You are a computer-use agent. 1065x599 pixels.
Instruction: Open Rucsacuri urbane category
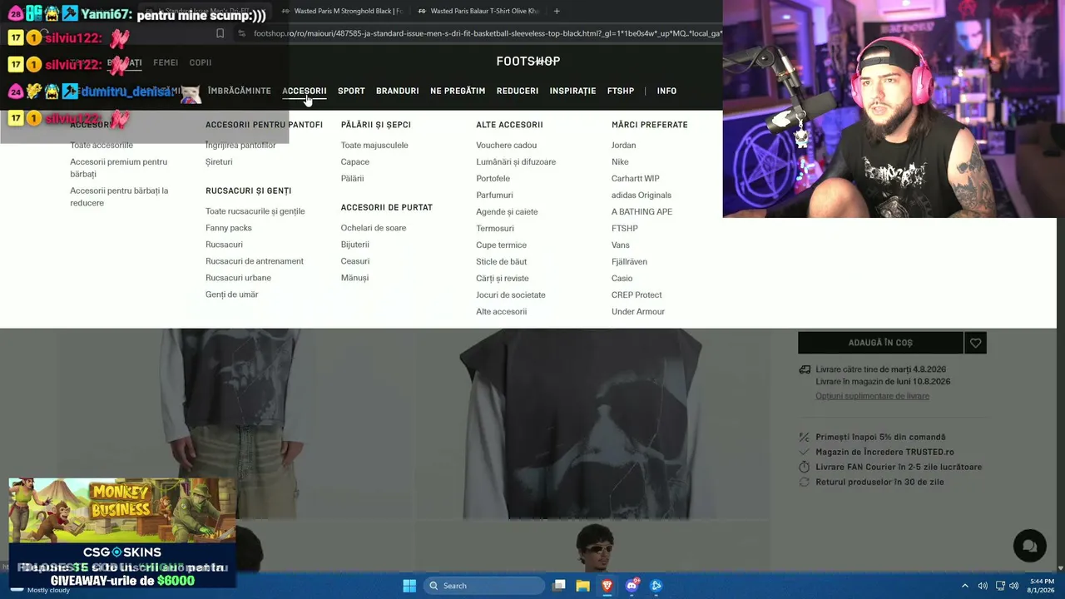pos(238,278)
